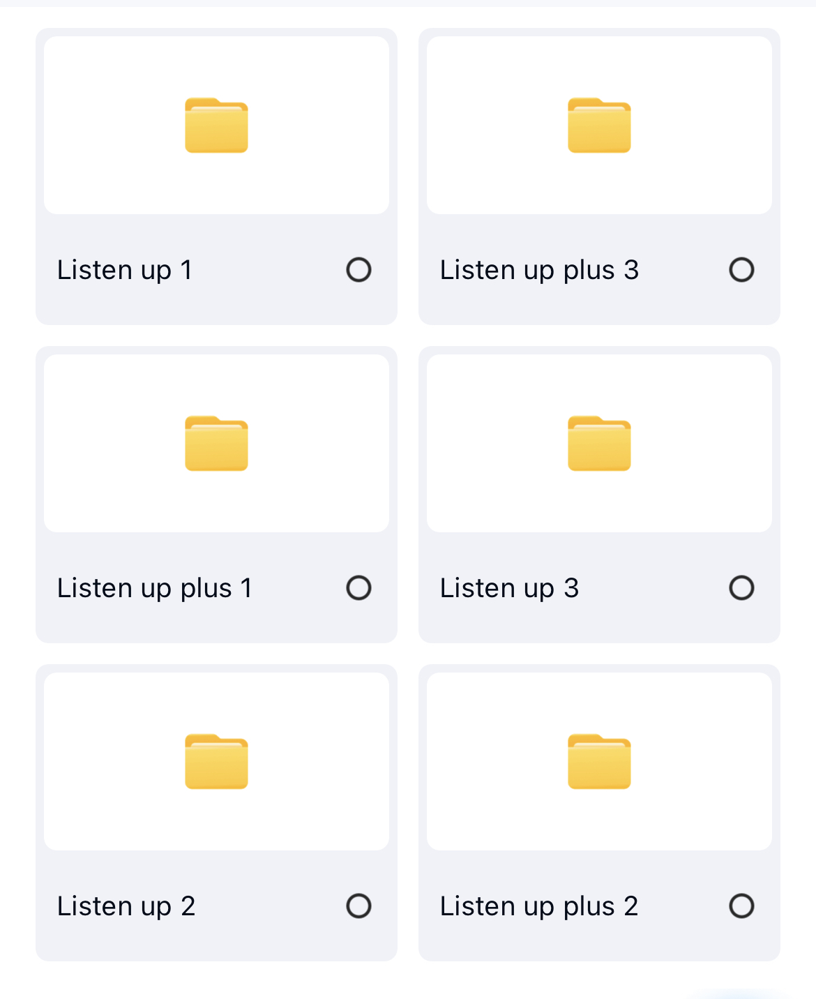The height and width of the screenshot is (999, 816).
Task: Open the Listen up 1 folder icon
Action: pyautogui.click(x=216, y=126)
